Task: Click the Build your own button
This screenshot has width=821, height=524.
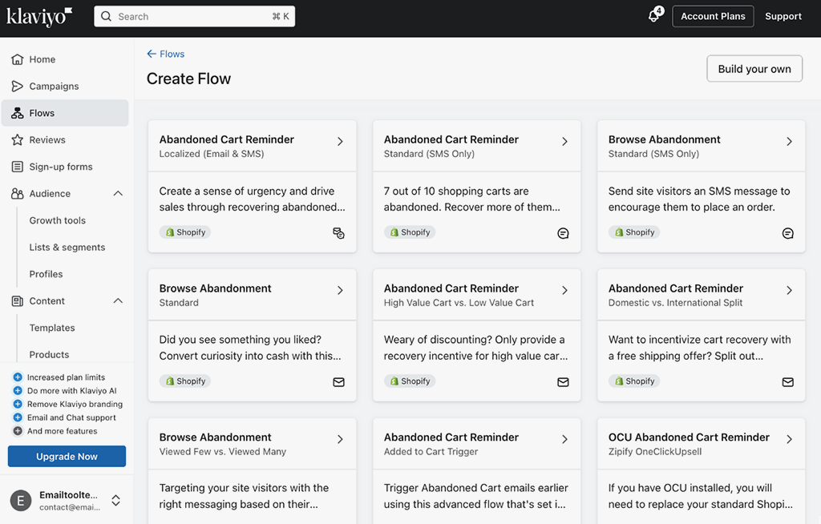Action: click(x=754, y=69)
